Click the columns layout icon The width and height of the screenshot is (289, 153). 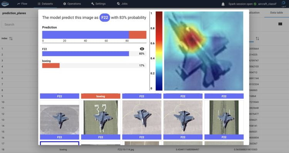point(280,24)
